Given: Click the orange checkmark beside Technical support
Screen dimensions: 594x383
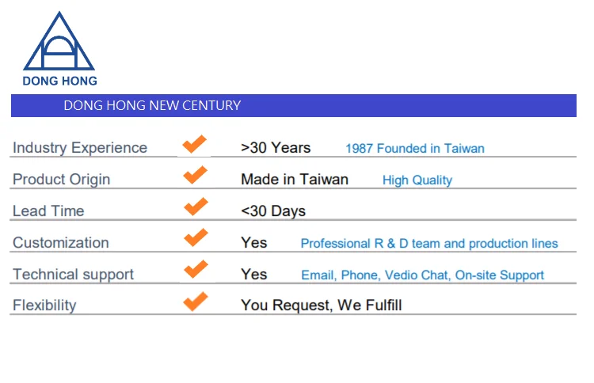Looking at the screenshot, I should [196, 269].
